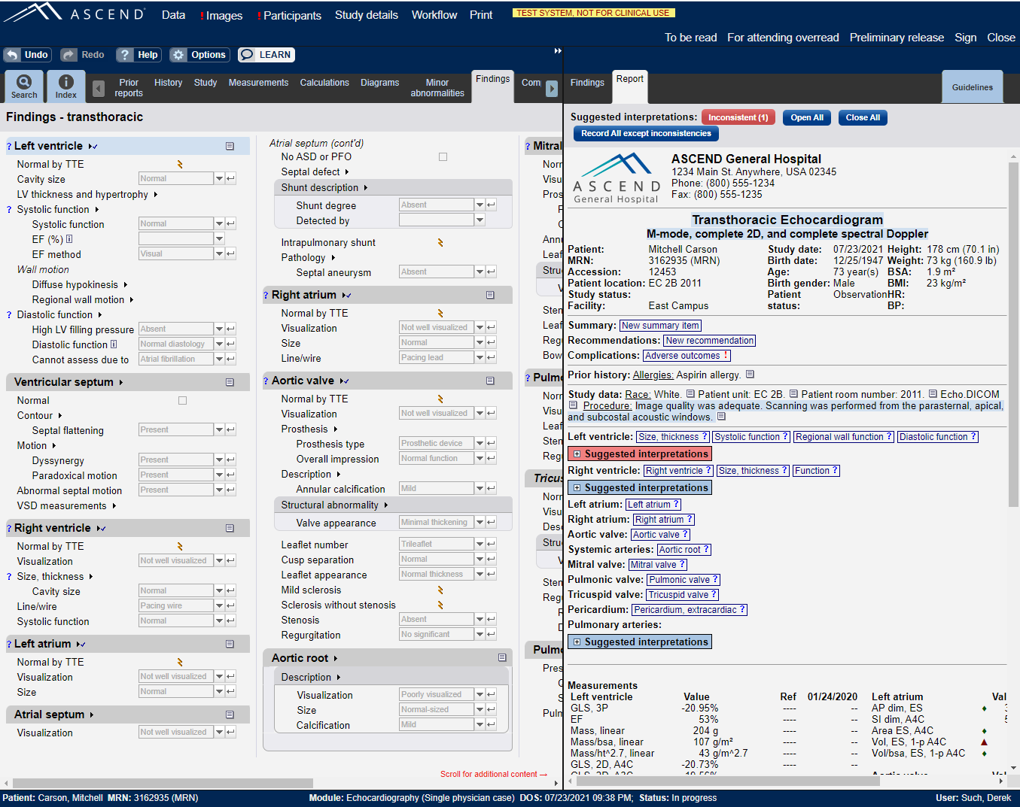The height and width of the screenshot is (807, 1020).
Task: Click the panel splitter double-arrow icon
Action: (x=558, y=51)
